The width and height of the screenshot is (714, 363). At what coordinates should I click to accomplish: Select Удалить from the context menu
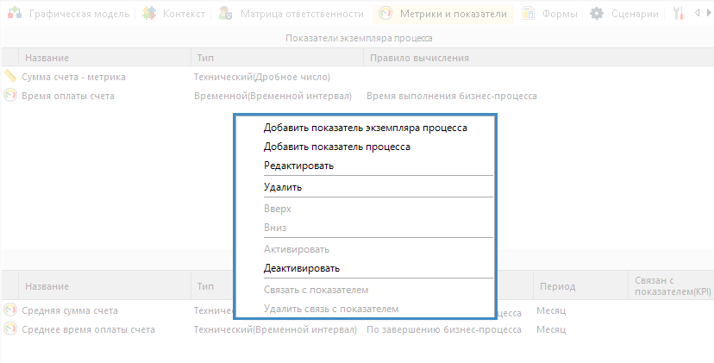click(282, 187)
